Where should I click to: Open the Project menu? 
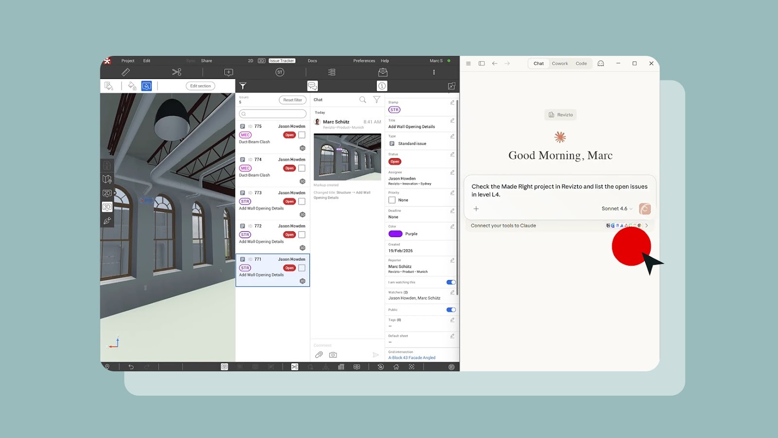click(128, 61)
